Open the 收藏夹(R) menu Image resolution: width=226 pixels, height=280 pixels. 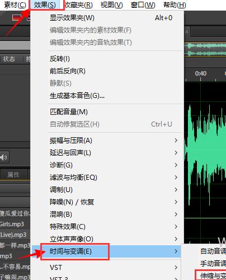pos(79,5)
